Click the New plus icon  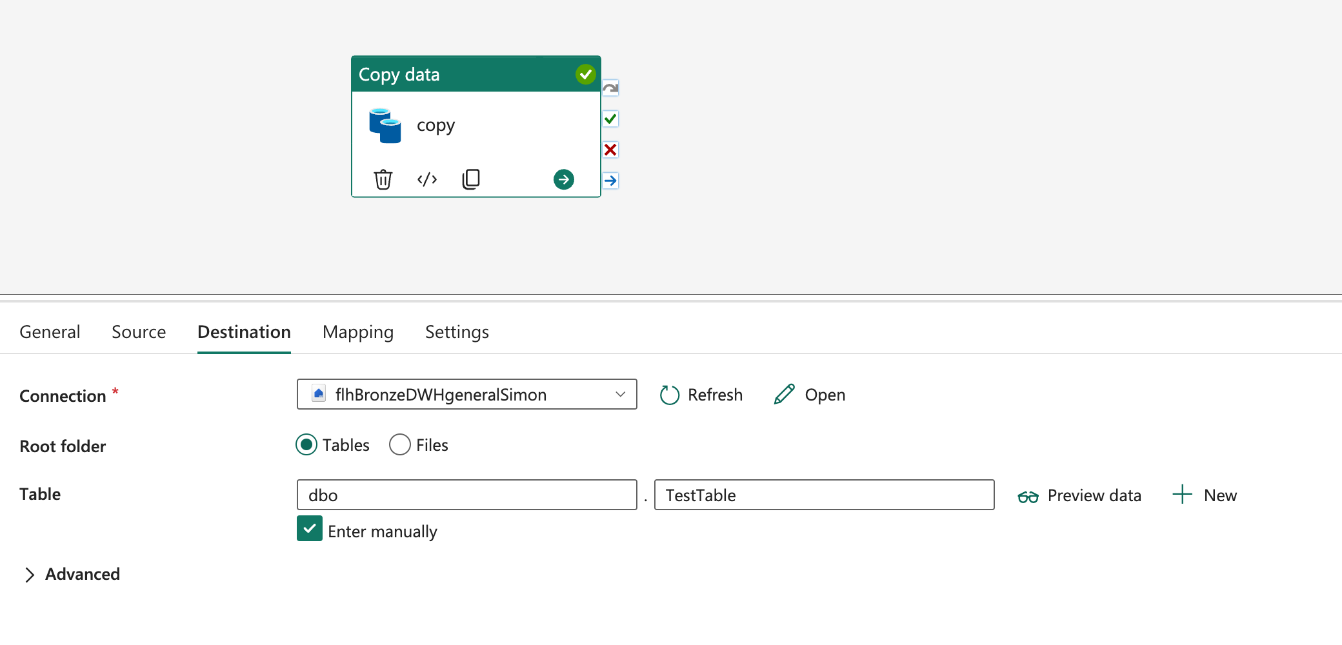[1182, 495]
